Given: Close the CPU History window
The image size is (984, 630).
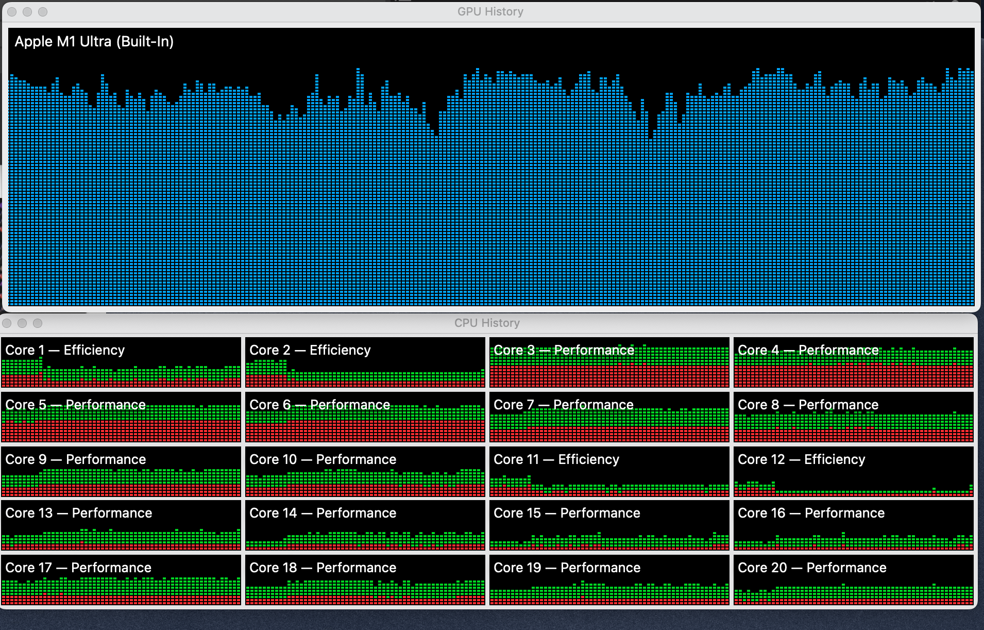Looking at the screenshot, I should pos(7,323).
